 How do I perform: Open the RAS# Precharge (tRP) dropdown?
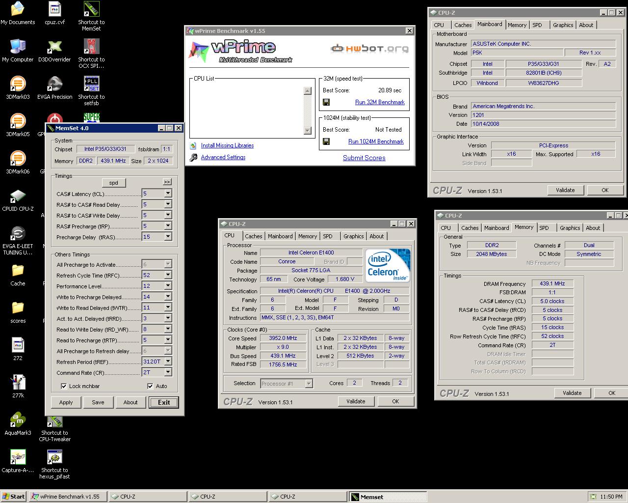click(x=168, y=226)
